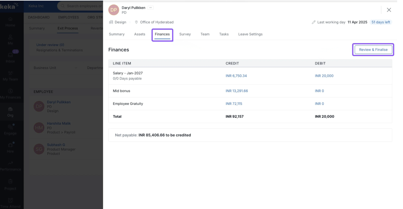Open the Inbox icon with 28 badge
The height and width of the screenshot is (209, 403).
pos(10,55)
